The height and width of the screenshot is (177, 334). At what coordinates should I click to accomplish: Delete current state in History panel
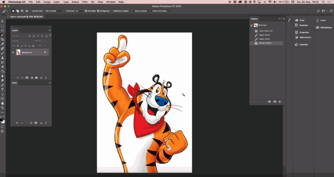[x=280, y=102]
